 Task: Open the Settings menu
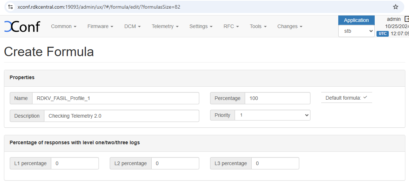[201, 26]
